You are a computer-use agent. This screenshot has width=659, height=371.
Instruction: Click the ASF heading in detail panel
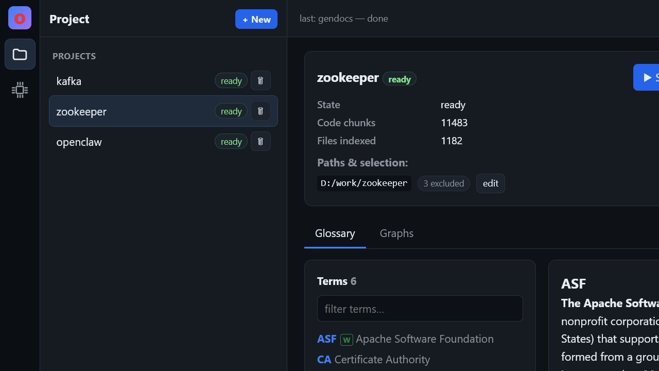pos(574,284)
